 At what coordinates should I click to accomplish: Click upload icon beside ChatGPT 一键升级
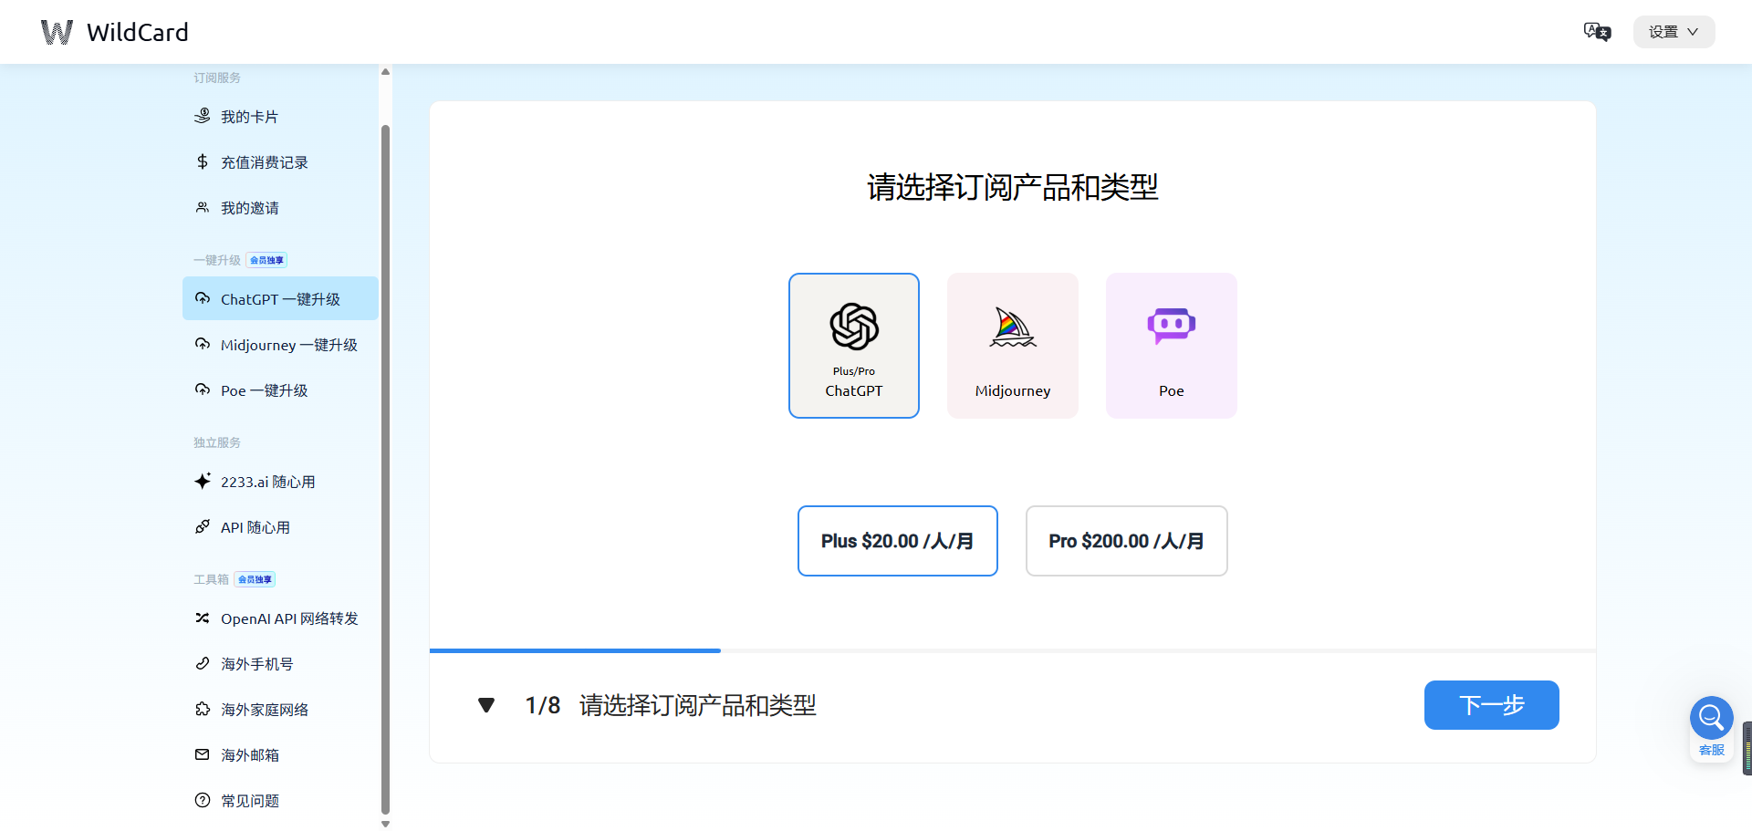[x=203, y=298]
